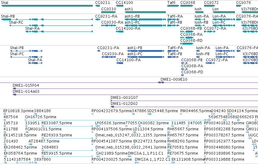Click the GH21989.5prime EST label
The image size is (258, 164).
[x=112, y=153]
